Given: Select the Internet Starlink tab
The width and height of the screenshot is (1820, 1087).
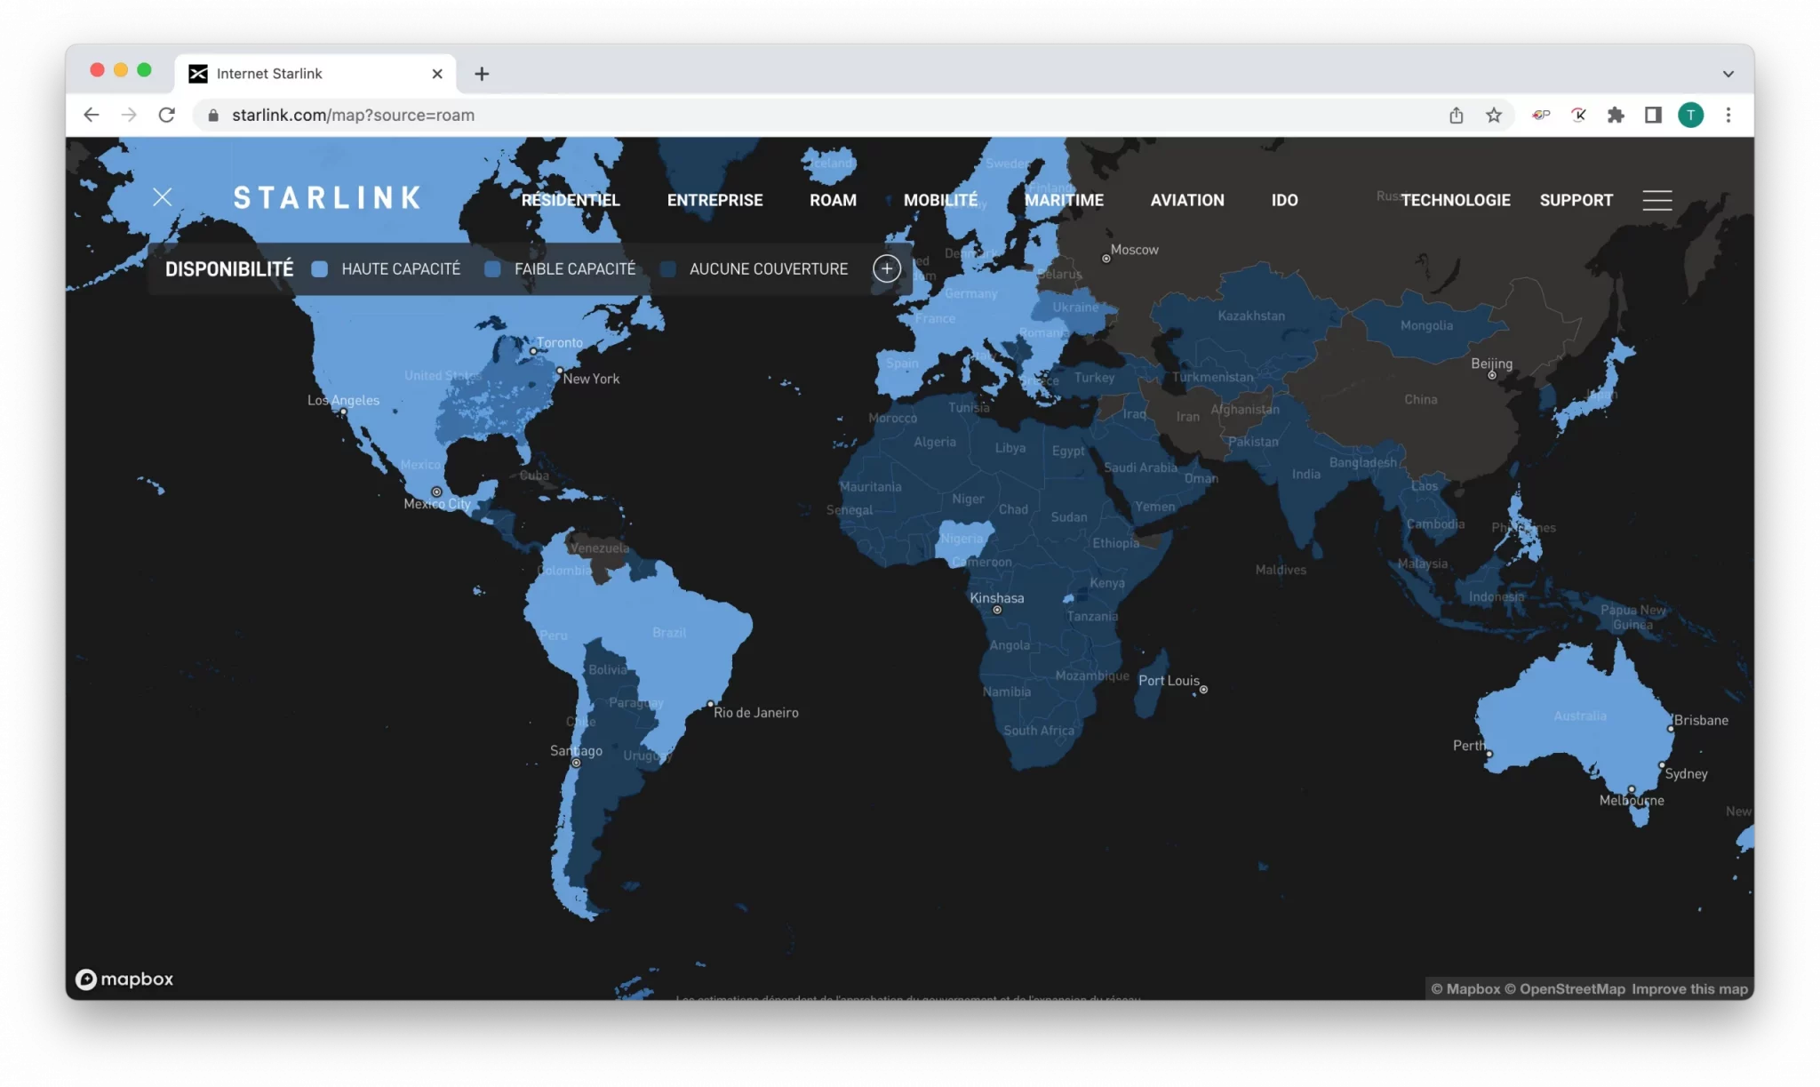Looking at the screenshot, I should point(316,74).
